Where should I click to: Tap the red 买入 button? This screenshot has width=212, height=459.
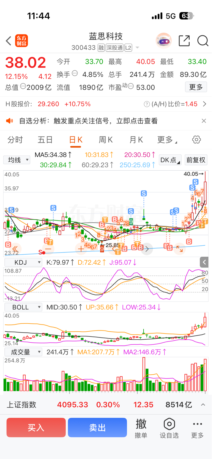point(36,428)
